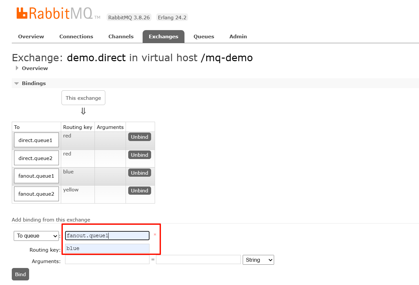Click the routing key red in the direct.queue1 row

point(67,136)
